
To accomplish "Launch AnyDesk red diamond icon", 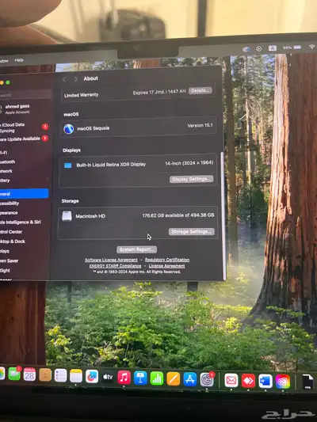I will 248,382.
